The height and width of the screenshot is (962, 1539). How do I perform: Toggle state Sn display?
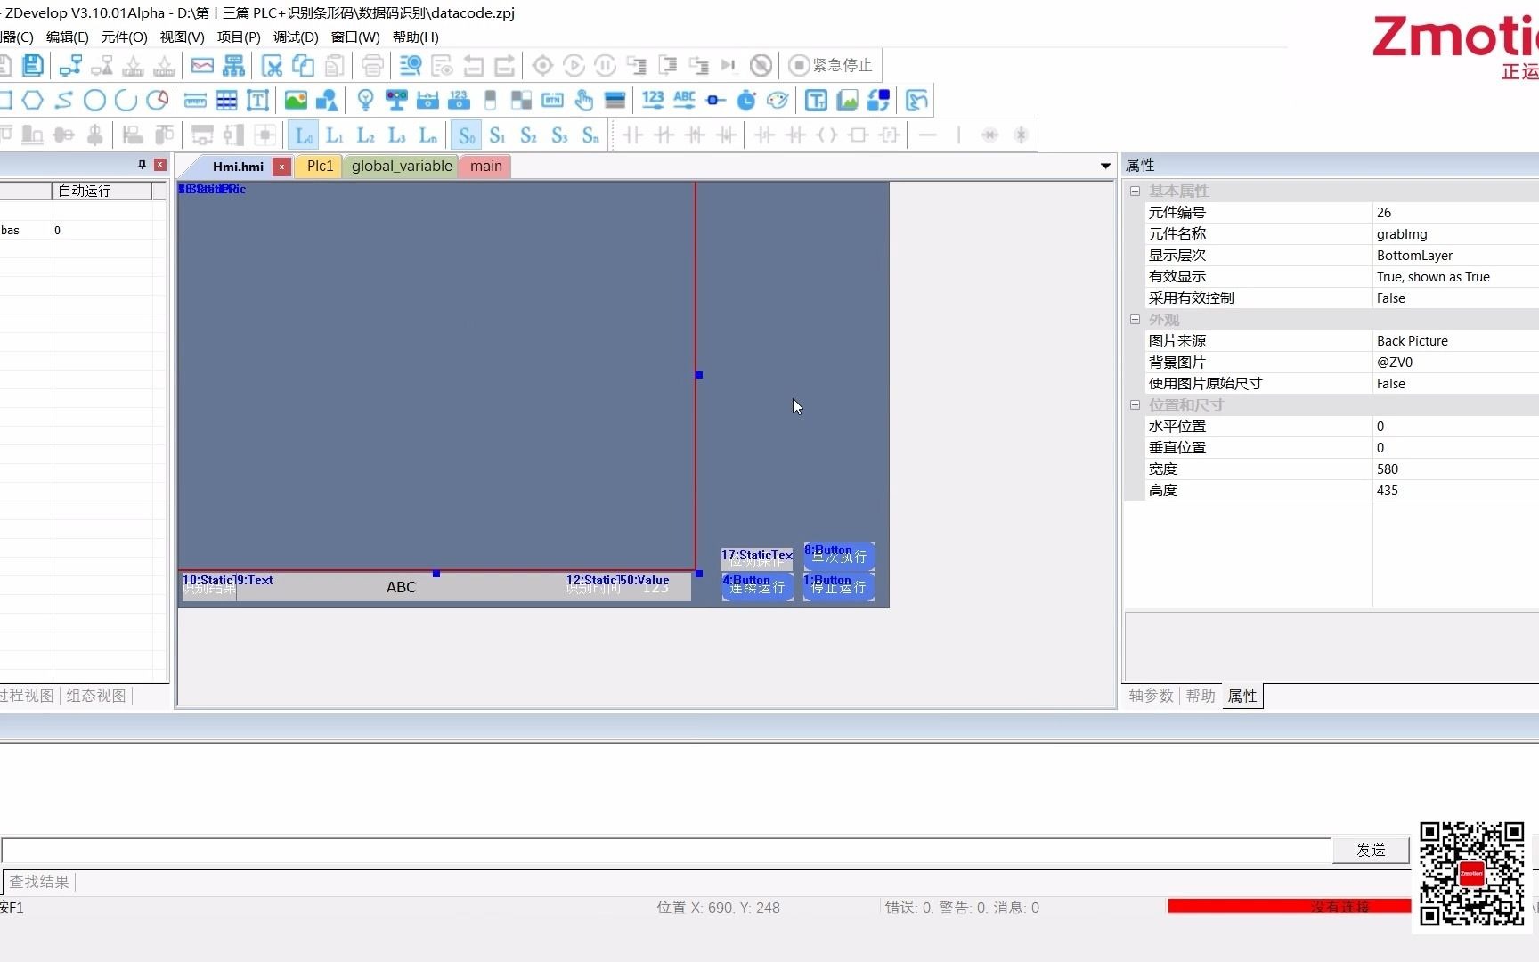[590, 135]
